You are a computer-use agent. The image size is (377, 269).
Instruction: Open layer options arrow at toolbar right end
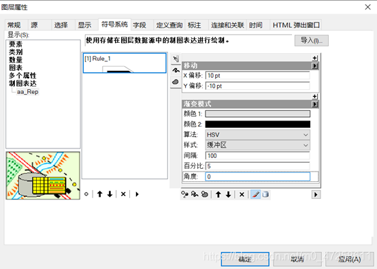316,194
